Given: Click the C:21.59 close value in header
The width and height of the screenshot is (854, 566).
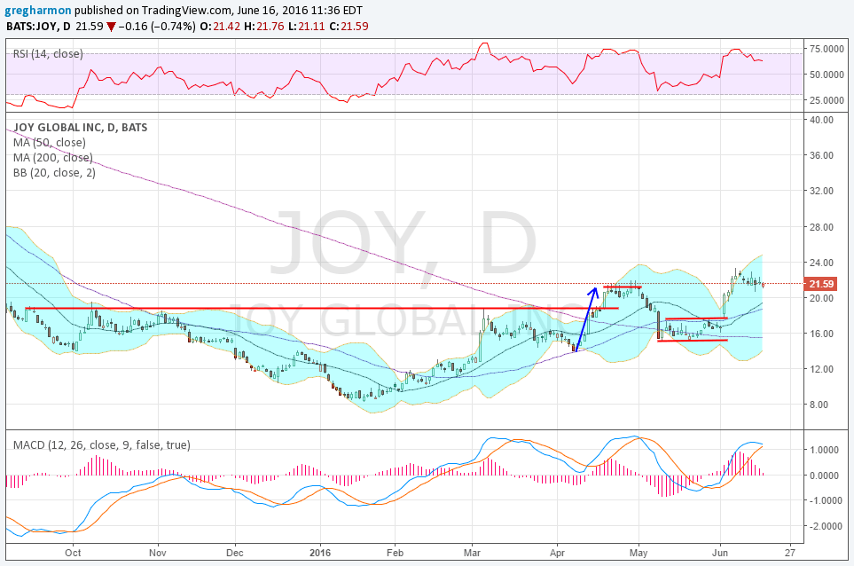Looking at the screenshot, I should click(349, 26).
